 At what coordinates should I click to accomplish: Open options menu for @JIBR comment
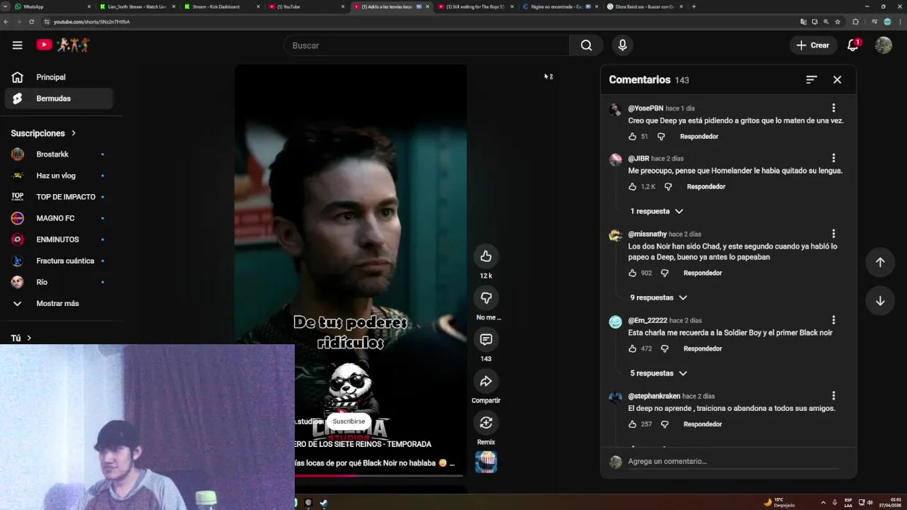tap(833, 158)
